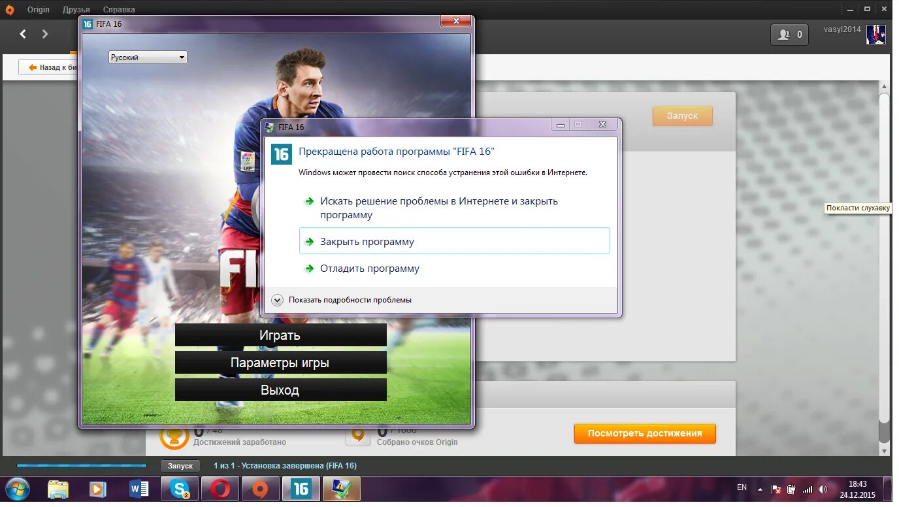Choose Искать решение проблемы в Интернете option
Viewport: 899px width, 507px height.
pyautogui.click(x=454, y=208)
